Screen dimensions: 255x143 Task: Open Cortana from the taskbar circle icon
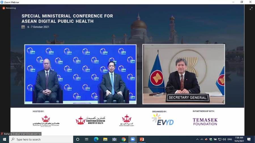[78, 139]
